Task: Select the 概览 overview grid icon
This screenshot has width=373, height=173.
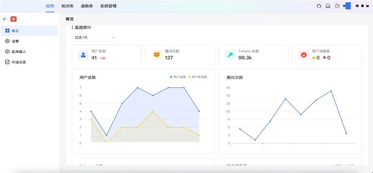Action: [x=8, y=31]
